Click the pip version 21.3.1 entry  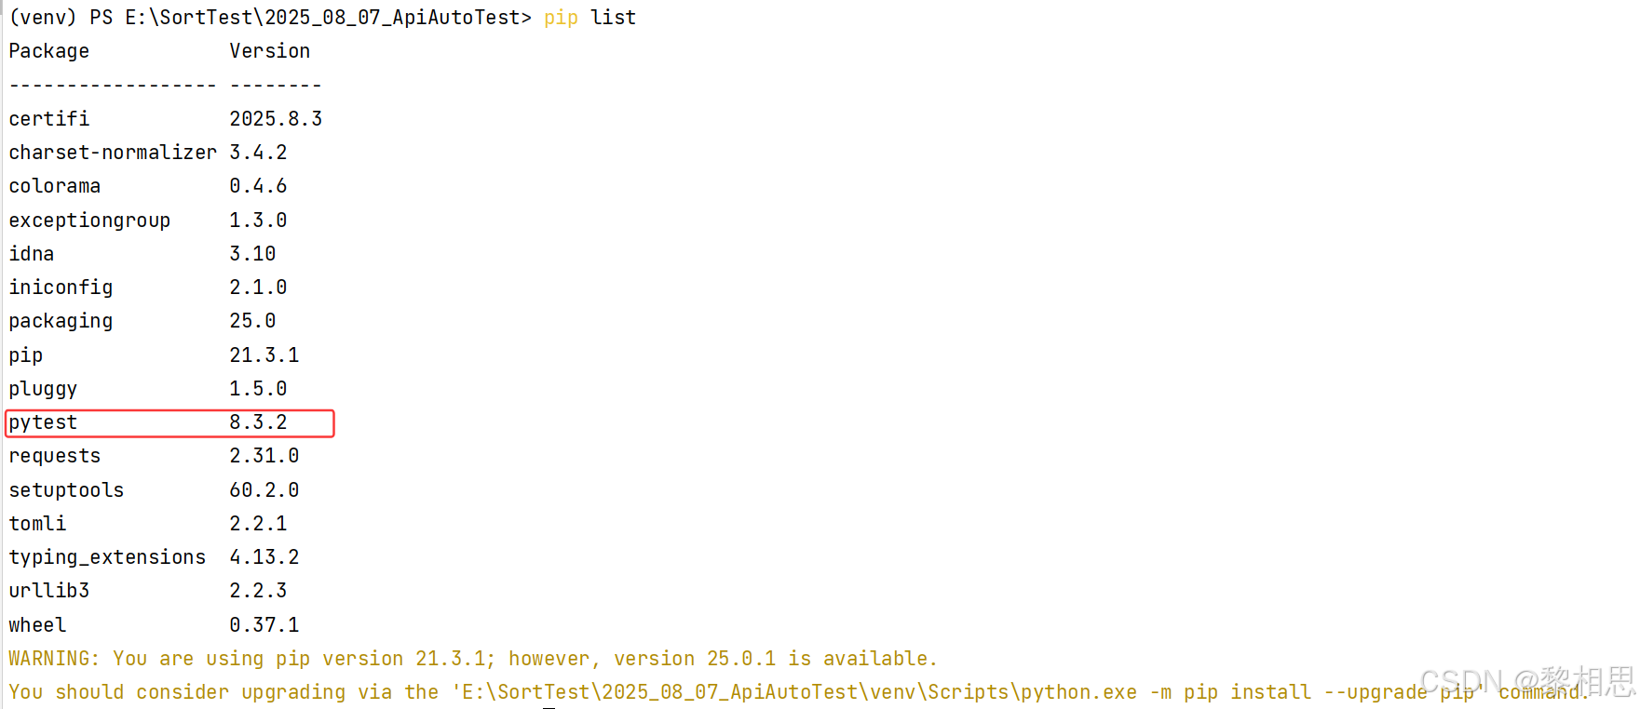[264, 355]
